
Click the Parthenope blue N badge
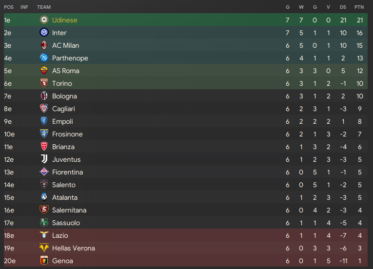click(x=44, y=58)
